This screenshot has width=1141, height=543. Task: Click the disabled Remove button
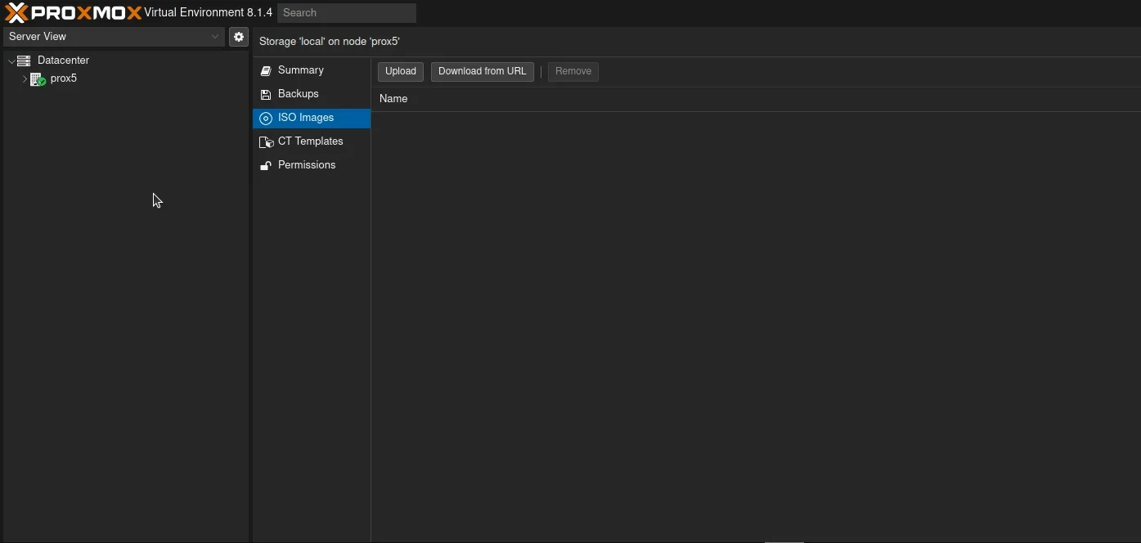click(x=573, y=71)
